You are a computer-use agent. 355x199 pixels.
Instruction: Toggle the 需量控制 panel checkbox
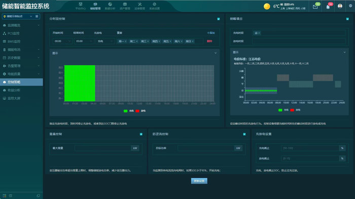141,134
